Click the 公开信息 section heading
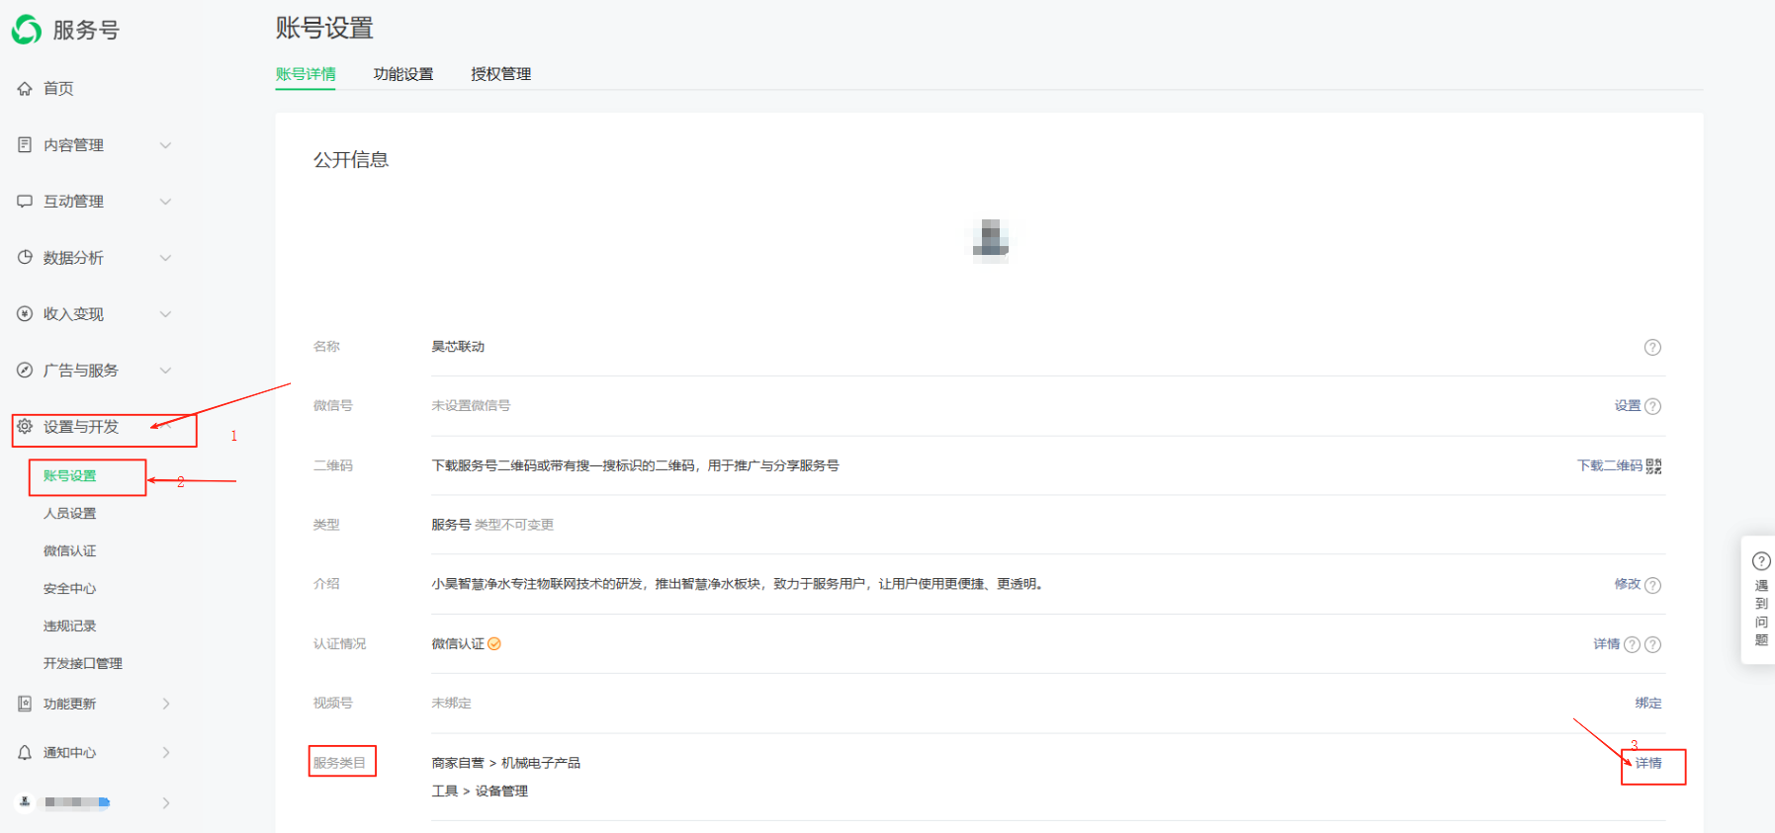The width and height of the screenshot is (1775, 833). pos(351,159)
